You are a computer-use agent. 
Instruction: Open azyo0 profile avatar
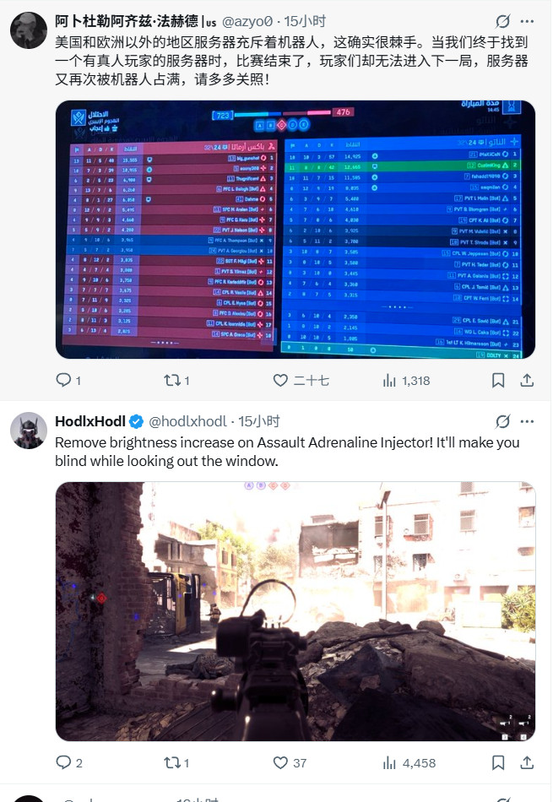[x=29, y=30]
